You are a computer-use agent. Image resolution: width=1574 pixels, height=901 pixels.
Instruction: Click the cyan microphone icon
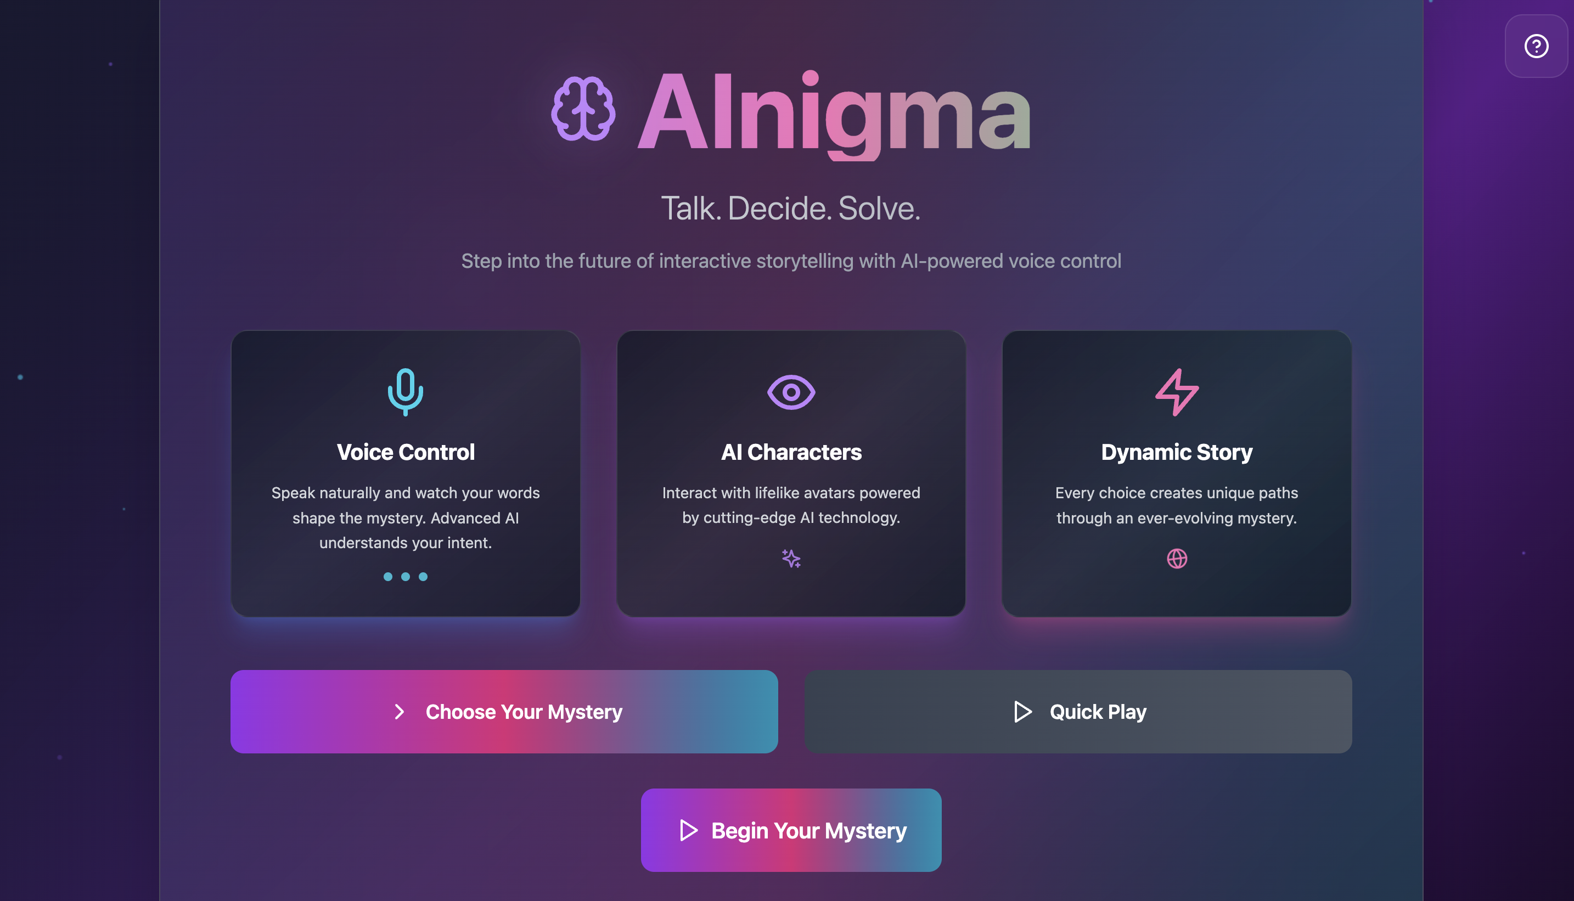tap(406, 392)
